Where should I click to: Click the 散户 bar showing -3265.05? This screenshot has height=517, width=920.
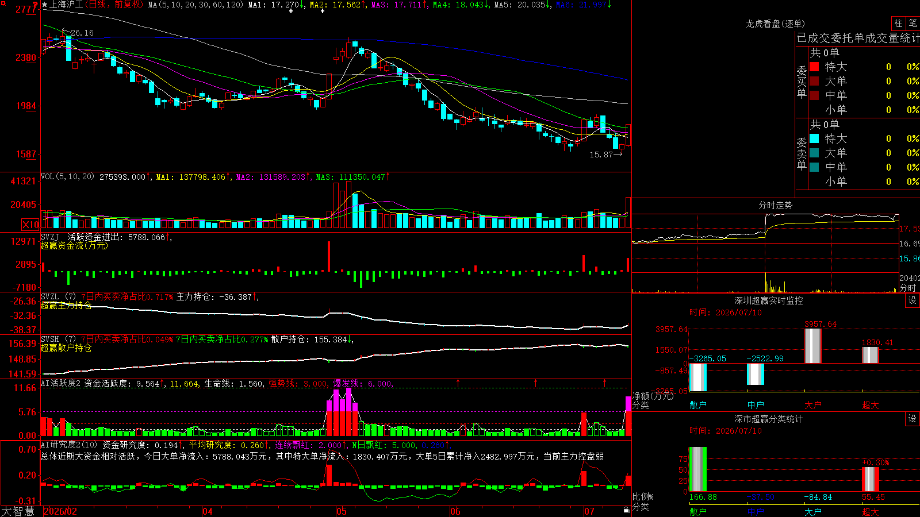698,377
